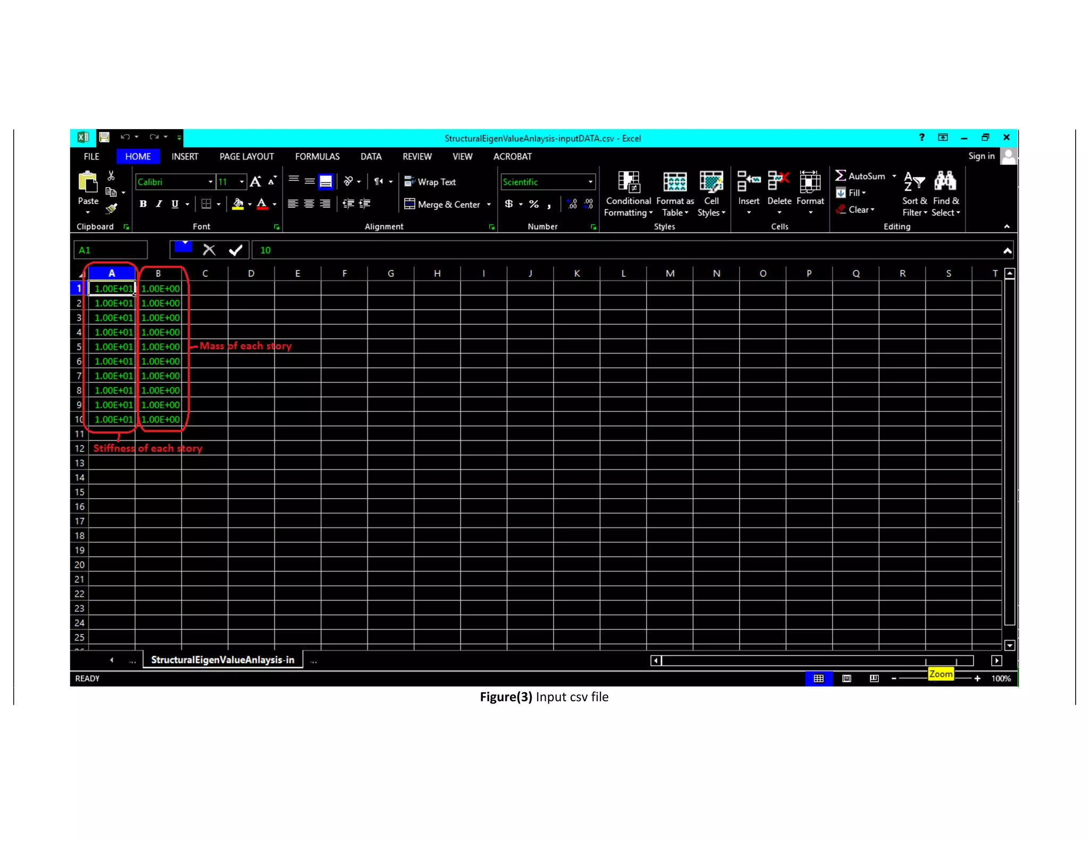Open the Clear dropdown
1089x841 pixels.
click(855, 209)
